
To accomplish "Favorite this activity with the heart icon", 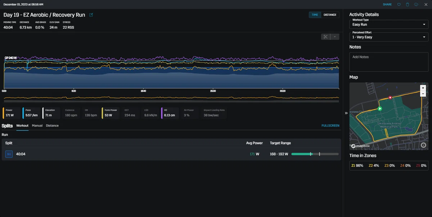I will pyautogui.click(x=399, y=4).
